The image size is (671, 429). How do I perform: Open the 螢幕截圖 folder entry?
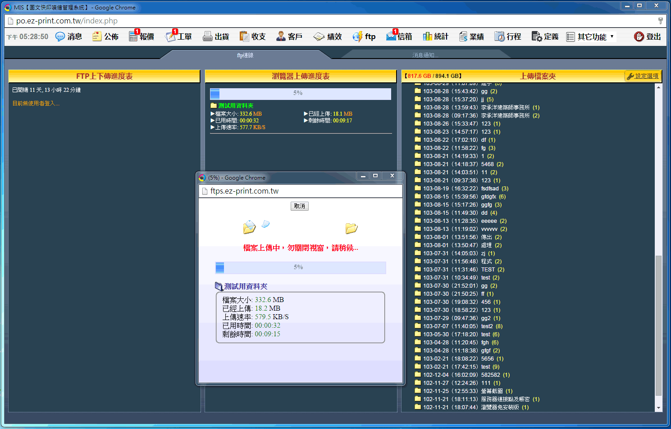(492, 391)
